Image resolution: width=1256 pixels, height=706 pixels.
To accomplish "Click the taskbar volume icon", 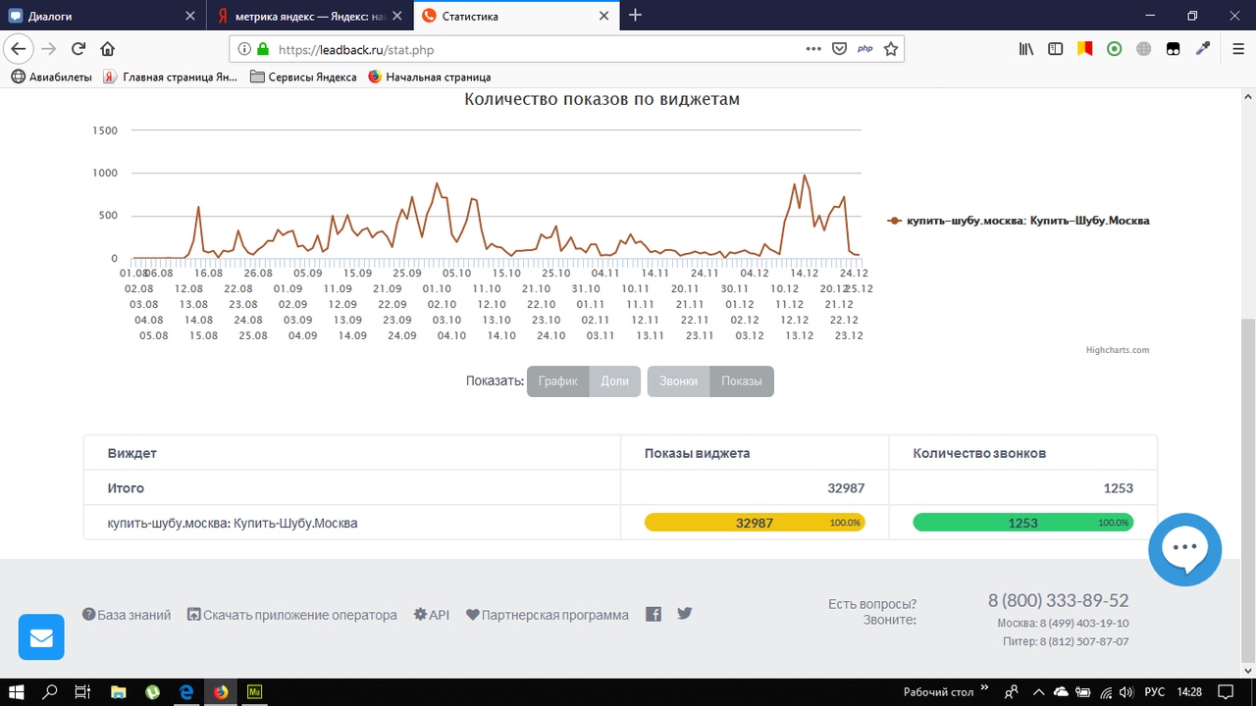I will (1125, 691).
